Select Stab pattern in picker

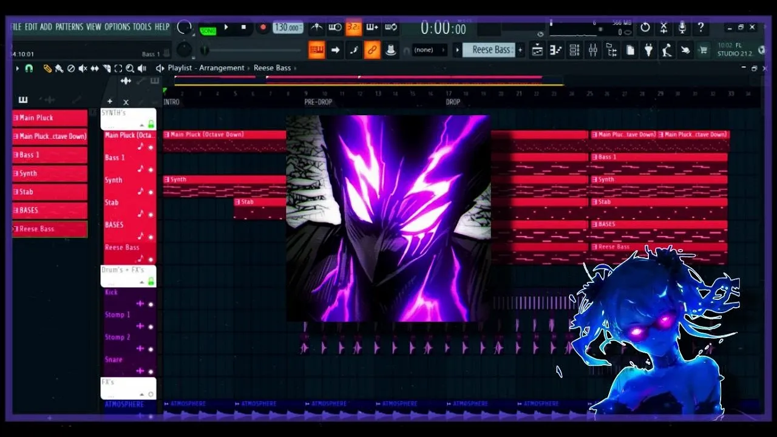50,192
